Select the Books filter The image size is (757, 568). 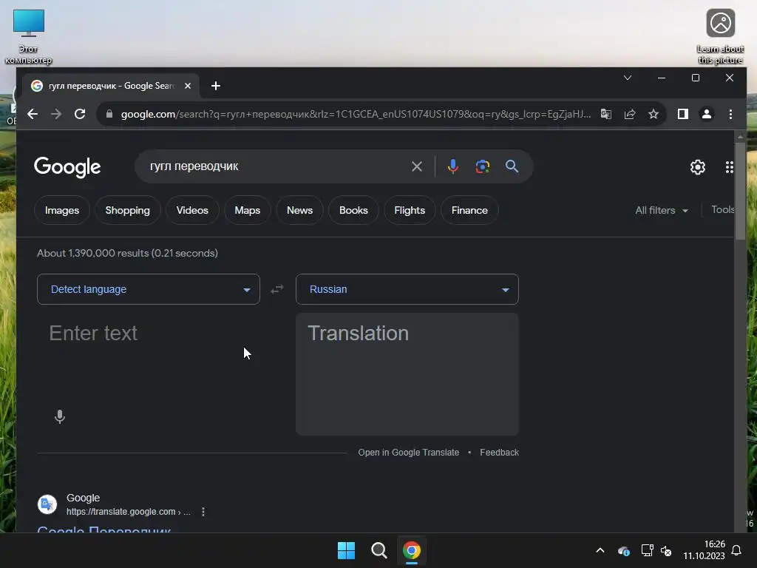pos(353,210)
